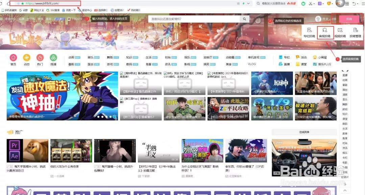Open the 10斤哈密瓜 video thumbnail
The width and height of the screenshot is (365, 195).
185,109
